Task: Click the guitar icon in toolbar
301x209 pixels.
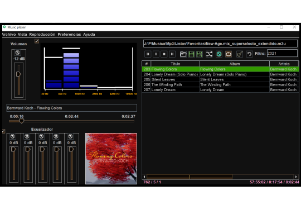Action: [x=240, y=54]
